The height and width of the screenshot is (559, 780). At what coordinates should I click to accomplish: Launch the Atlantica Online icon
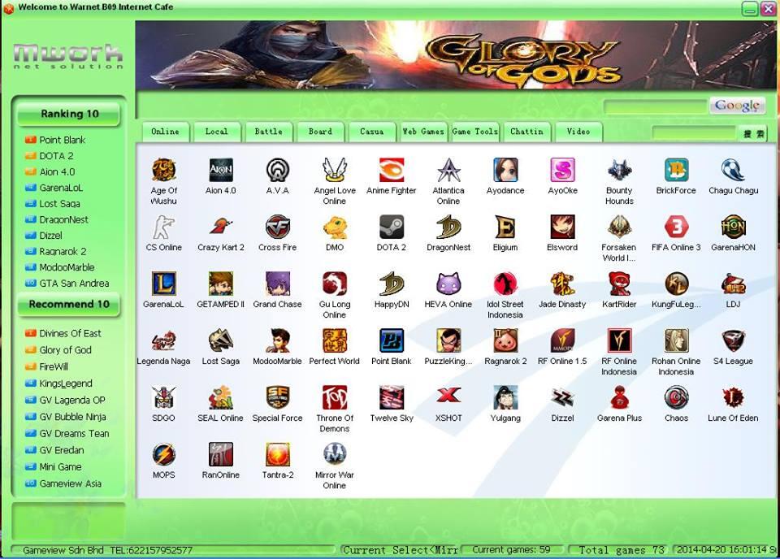448,170
